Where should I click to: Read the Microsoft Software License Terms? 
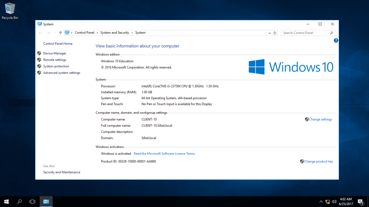coord(164,154)
